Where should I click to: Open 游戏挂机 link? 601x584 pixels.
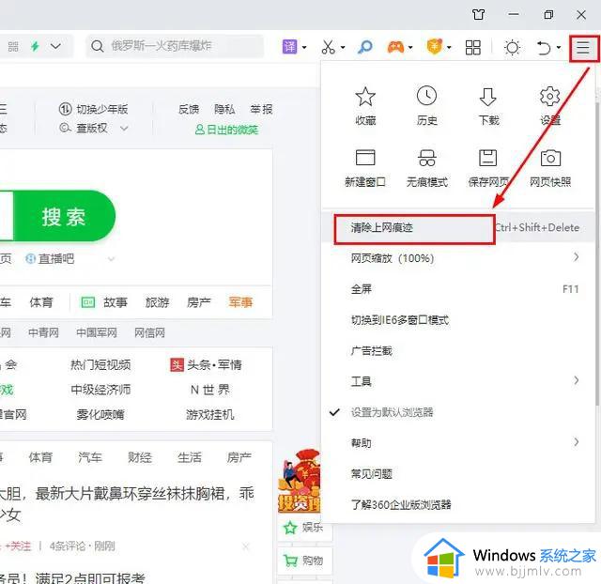tap(210, 415)
